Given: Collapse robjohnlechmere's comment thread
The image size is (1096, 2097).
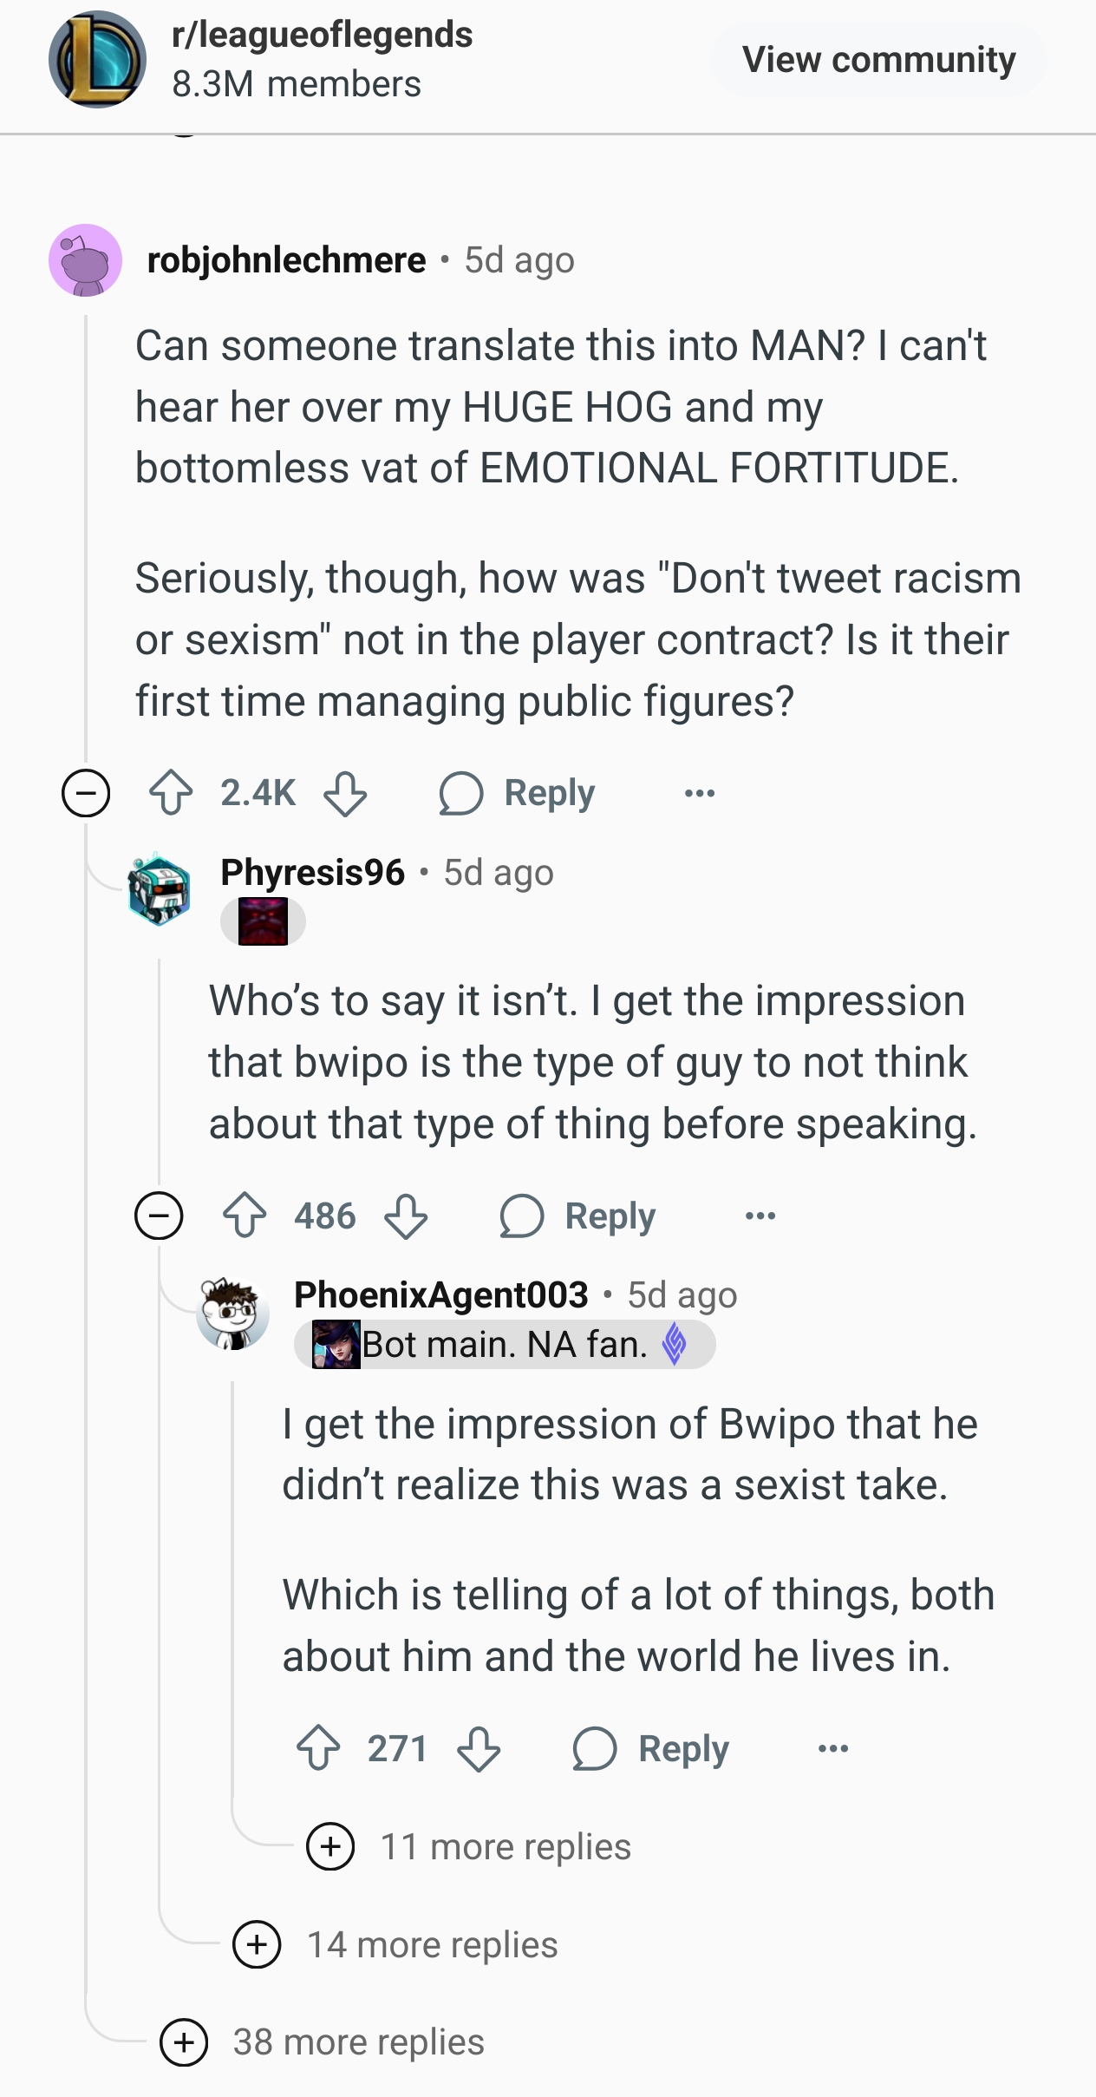Looking at the screenshot, I should 86,793.
